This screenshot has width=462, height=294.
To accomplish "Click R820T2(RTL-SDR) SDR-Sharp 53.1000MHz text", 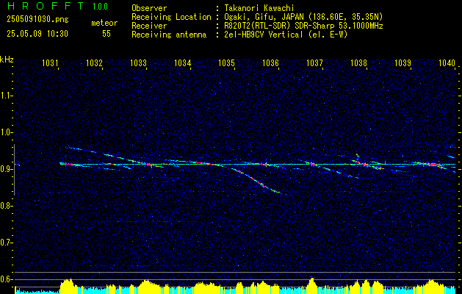I will pos(303,26).
